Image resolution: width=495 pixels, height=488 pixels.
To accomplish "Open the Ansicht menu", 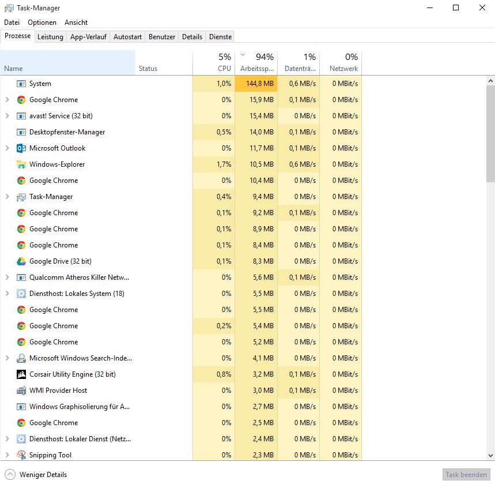I will 75,22.
